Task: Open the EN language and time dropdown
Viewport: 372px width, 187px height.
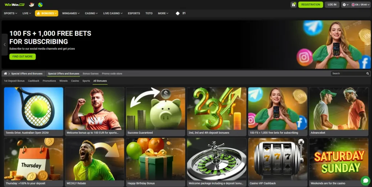Action: coord(361,4)
